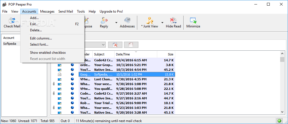288x124 pixels.
Task: Open the Addresses book icon
Action: [x=127, y=20]
